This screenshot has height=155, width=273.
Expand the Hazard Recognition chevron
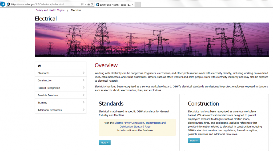(83, 88)
